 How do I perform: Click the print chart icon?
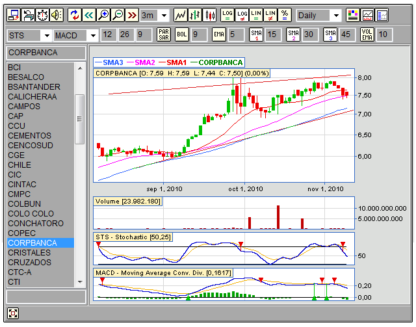[x=28, y=15]
